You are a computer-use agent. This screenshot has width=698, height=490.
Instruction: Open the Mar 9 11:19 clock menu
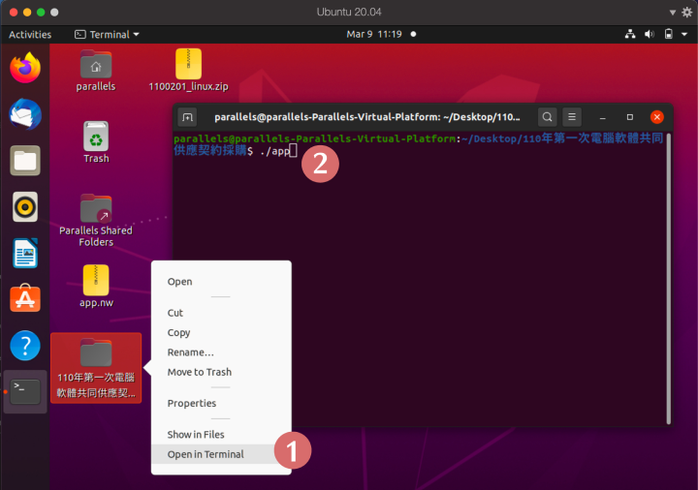374,34
